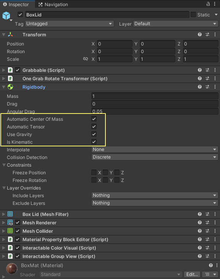
Task: Check Freeze Rotation Z
Action: coord(117,180)
